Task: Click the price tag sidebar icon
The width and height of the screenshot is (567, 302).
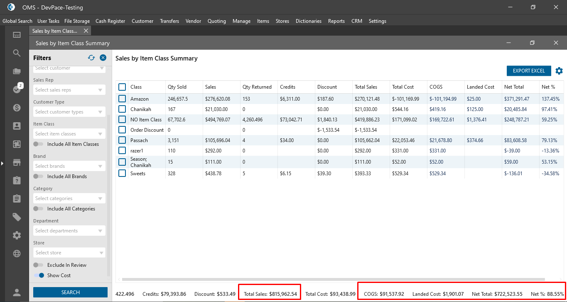Action: tap(17, 217)
